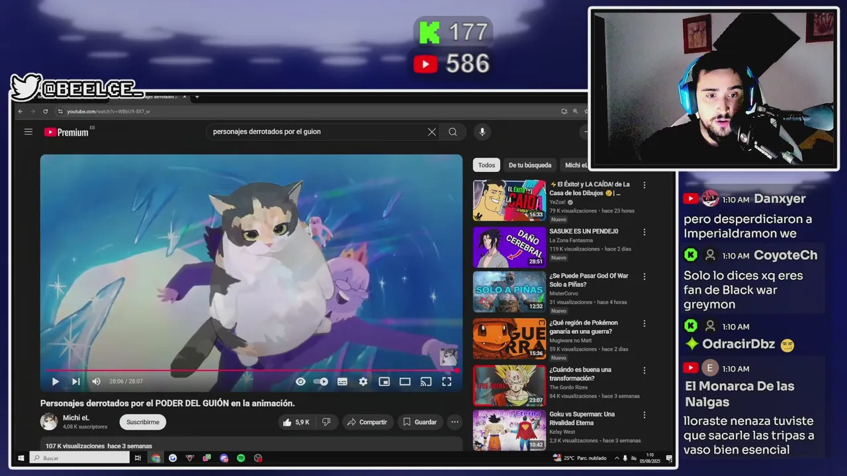Reload the page in the browser

(x=45, y=111)
